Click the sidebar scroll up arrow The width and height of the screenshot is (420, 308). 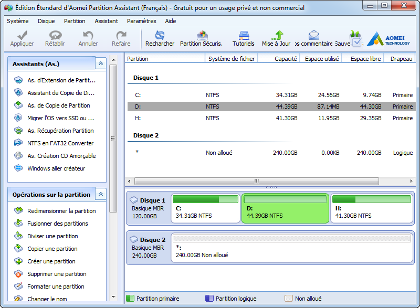coord(113,60)
